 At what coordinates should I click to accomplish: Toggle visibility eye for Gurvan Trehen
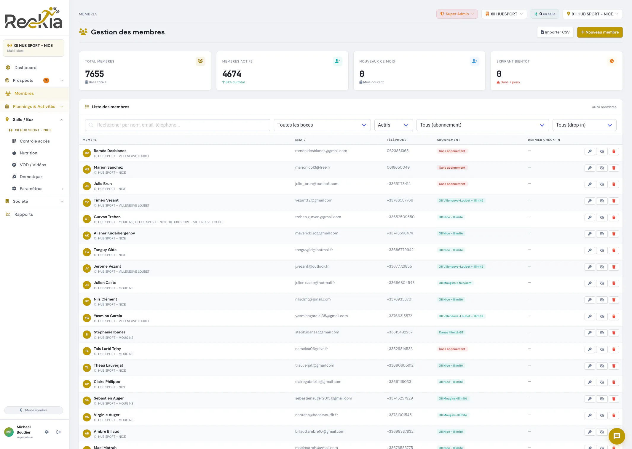(602, 218)
